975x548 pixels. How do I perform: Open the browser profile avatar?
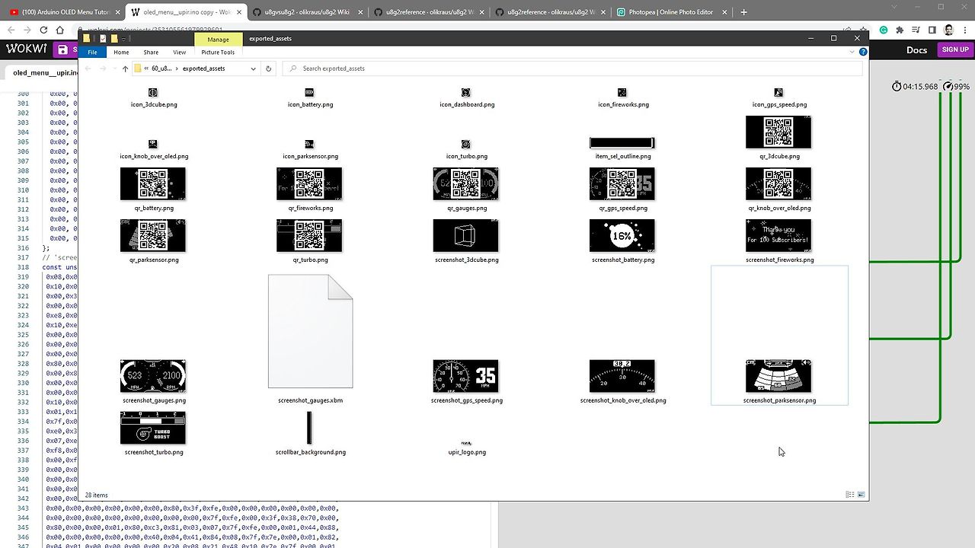(x=948, y=30)
